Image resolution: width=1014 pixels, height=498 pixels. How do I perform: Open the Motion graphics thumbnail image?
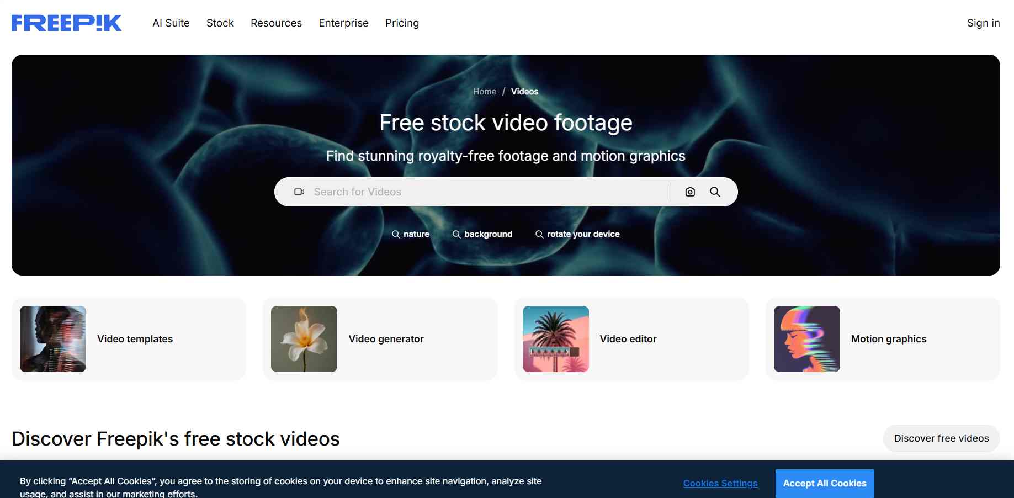pos(806,339)
